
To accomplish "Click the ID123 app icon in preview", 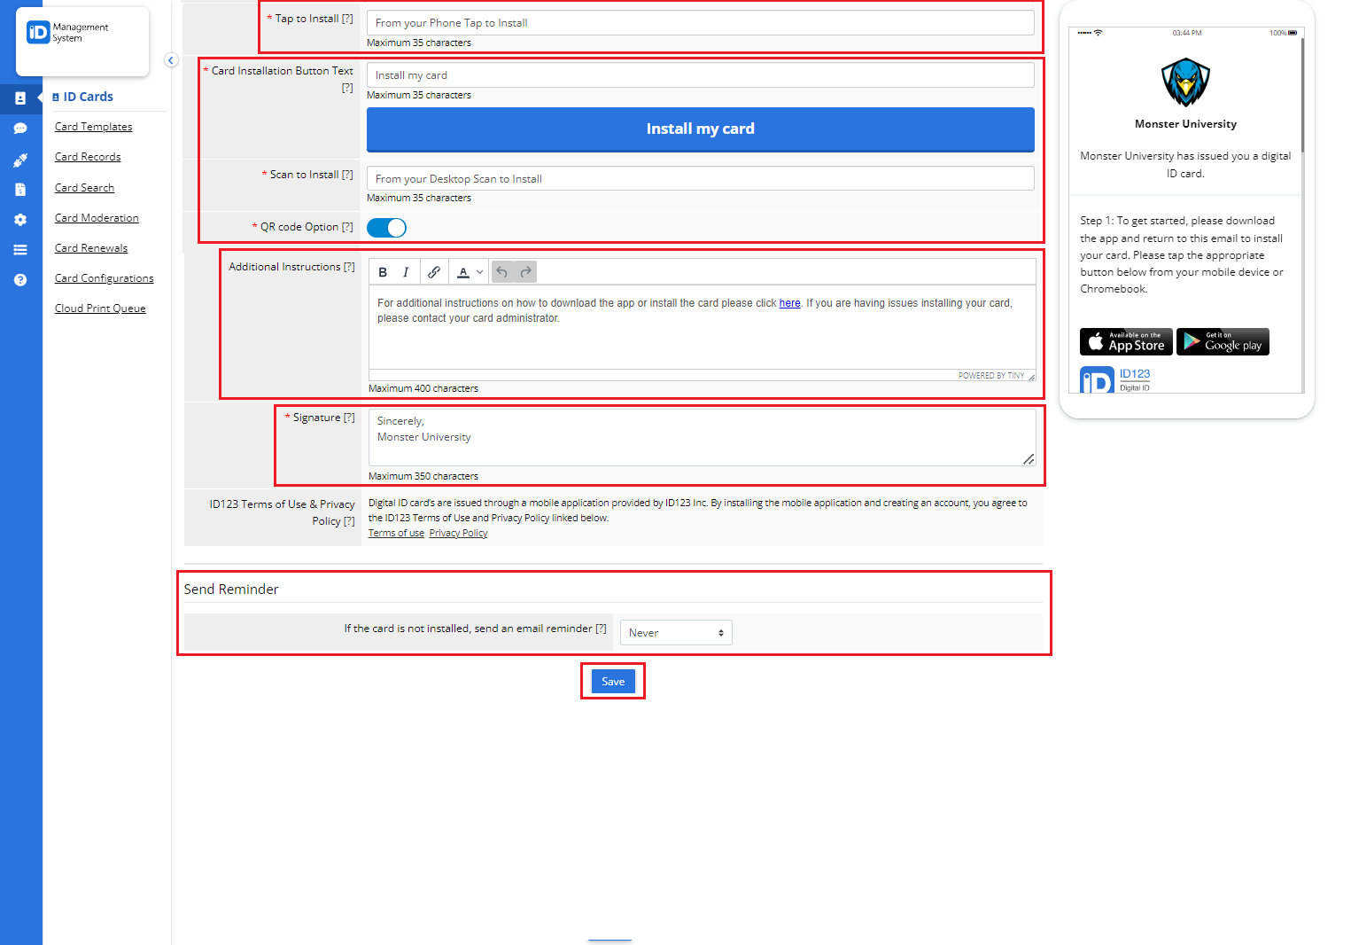I will (x=1097, y=379).
